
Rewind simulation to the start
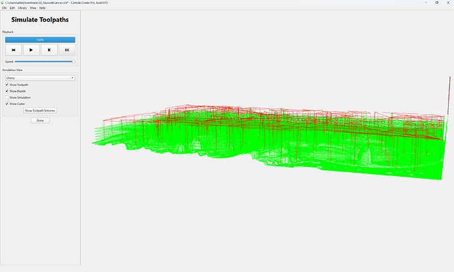[13, 50]
